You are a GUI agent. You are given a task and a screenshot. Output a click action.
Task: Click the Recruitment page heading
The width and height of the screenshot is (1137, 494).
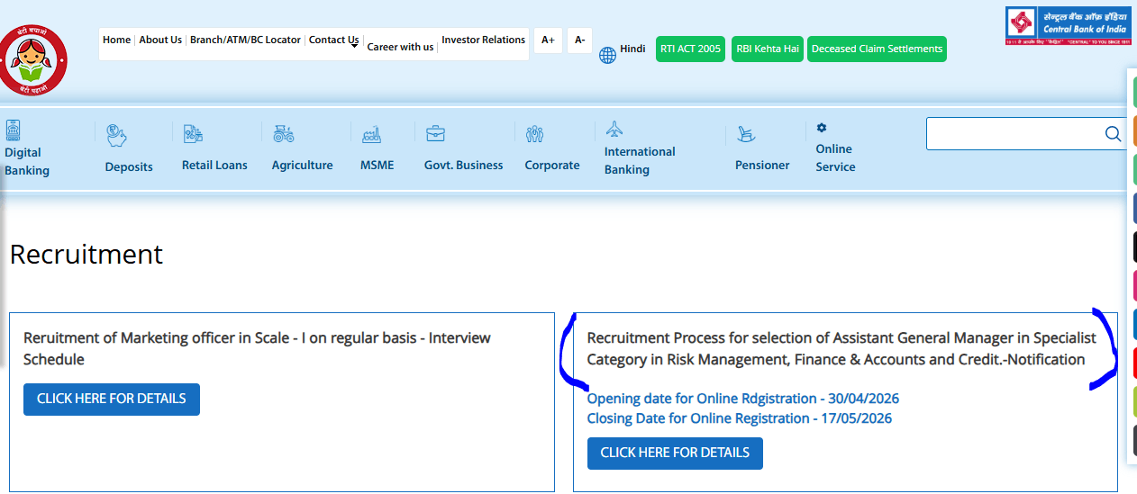click(x=86, y=255)
